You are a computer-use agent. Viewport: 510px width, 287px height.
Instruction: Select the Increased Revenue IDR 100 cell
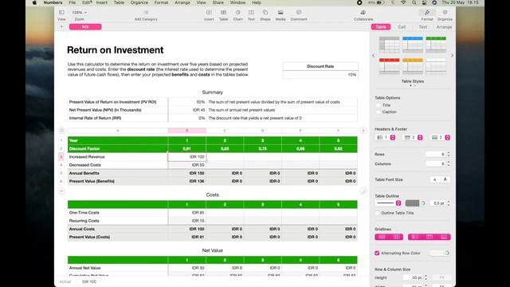point(186,157)
